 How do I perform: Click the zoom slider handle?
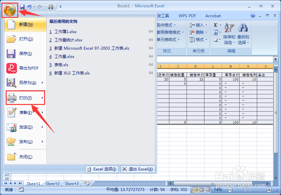tap(245, 190)
